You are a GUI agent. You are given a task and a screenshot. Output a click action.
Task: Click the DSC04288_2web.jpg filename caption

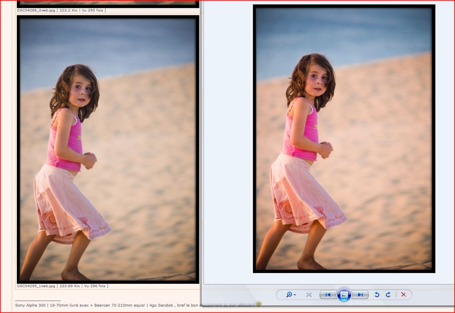coord(36,10)
